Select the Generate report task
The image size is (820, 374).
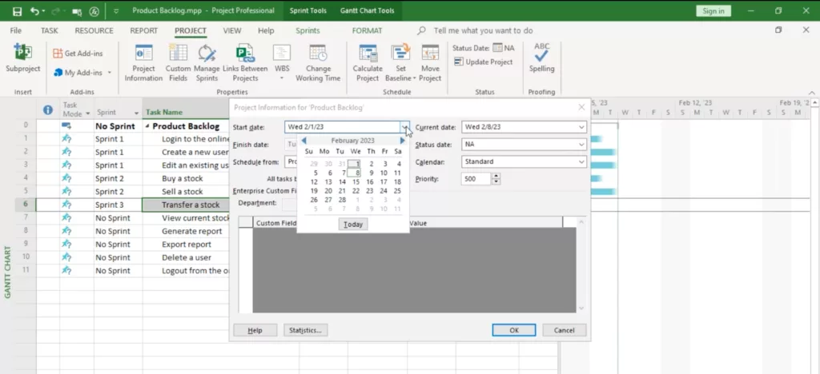click(191, 231)
